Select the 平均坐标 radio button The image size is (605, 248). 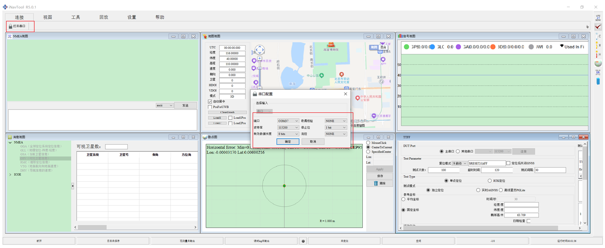pos(403,199)
